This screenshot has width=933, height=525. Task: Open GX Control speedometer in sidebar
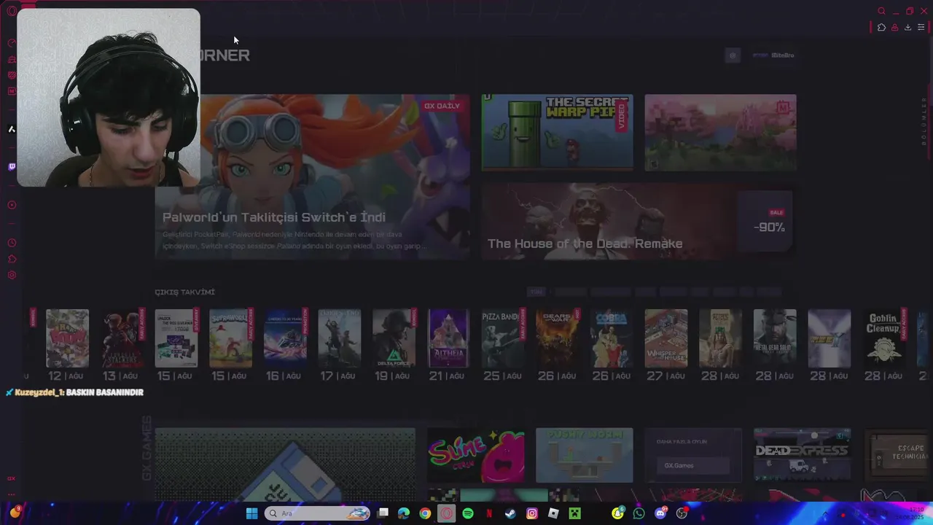tap(12, 43)
